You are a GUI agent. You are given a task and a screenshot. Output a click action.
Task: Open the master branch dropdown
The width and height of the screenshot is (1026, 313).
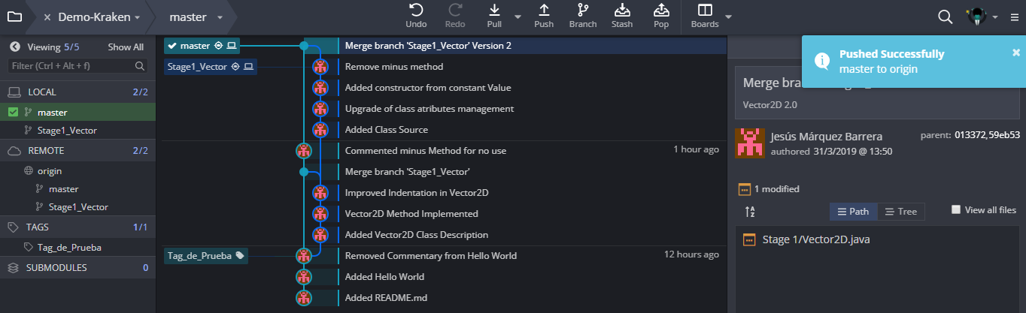[x=219, y=17]
